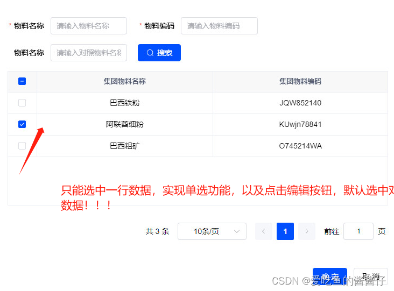The width and height of the screenshot is (394, 291).
Task: Select page 1 in pagination
Action: tap(285, 231)
